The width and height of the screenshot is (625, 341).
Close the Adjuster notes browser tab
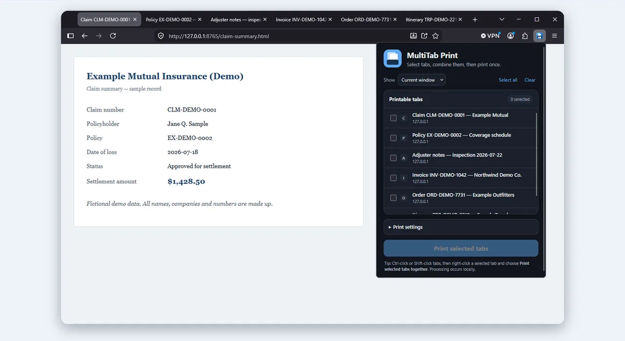coord(265,19)
